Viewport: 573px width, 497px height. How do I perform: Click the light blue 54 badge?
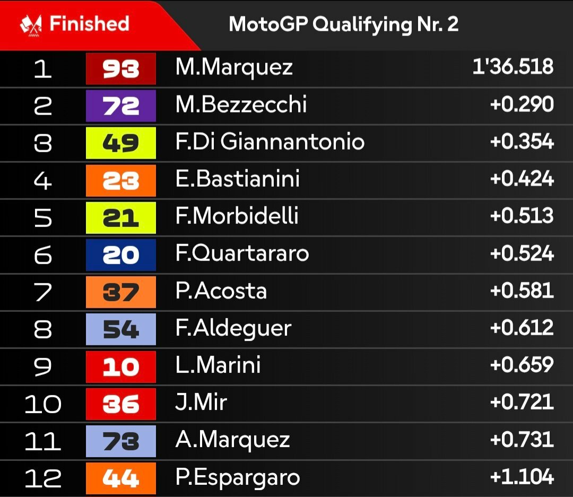coord(121,329)
